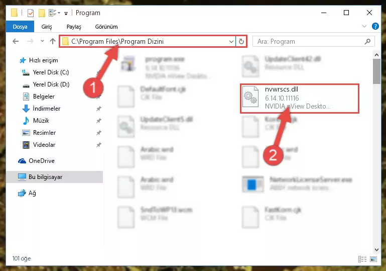Open Yerel Disk (C:) in the sidebar
This screenshot has width=386, height=271.
[51, 72]
